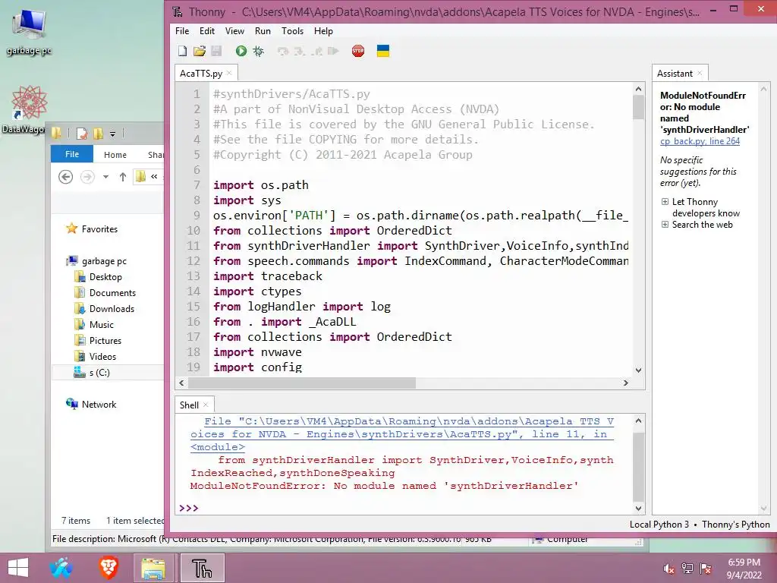Viewport: 777px width, 583px height.
Task: Select Music folder in Explorer tree
Action: point(94,324)
